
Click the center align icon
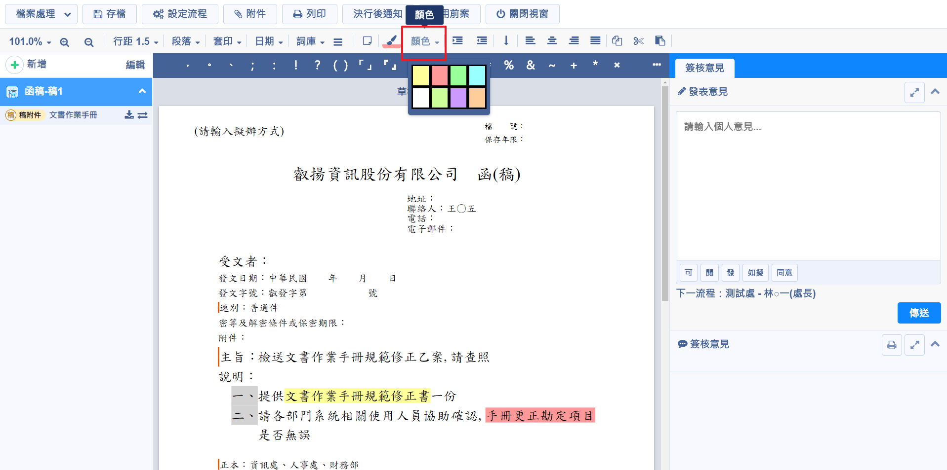click(552, 41)
